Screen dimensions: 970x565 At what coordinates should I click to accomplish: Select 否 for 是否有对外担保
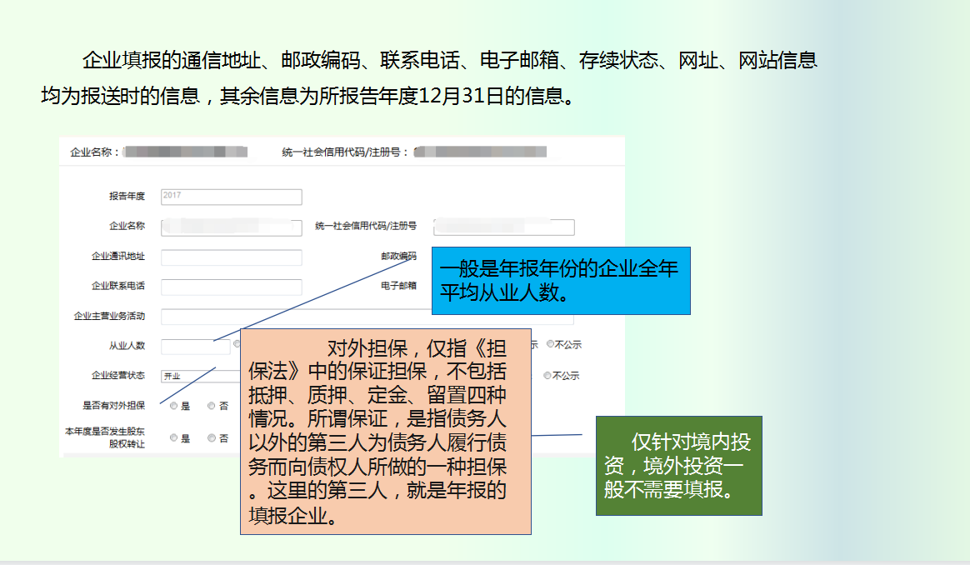(211, 405)
